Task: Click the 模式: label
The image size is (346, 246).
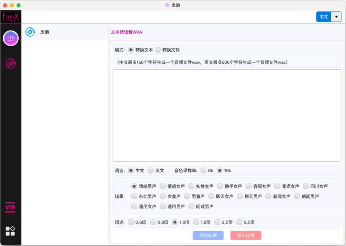Action: point(120,50)
